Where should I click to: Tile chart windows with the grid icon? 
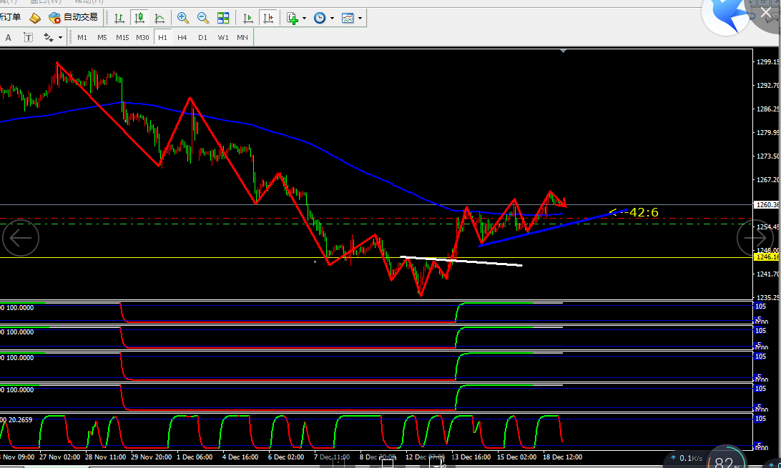[223, 18]
